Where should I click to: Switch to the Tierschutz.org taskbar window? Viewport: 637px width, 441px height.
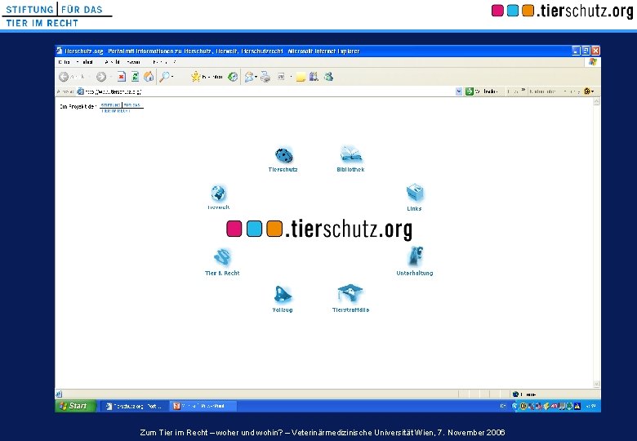(x=134, y=406)
